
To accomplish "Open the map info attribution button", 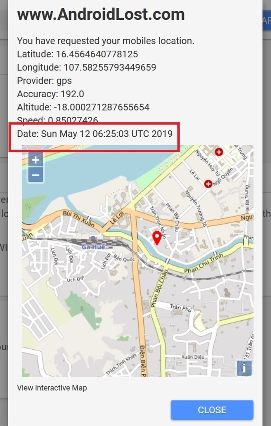I will tap(244, 368).
